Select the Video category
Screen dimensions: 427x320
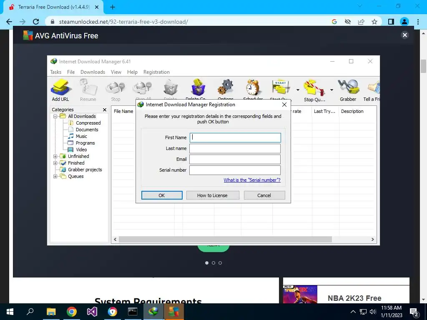[x=81, y=150]
